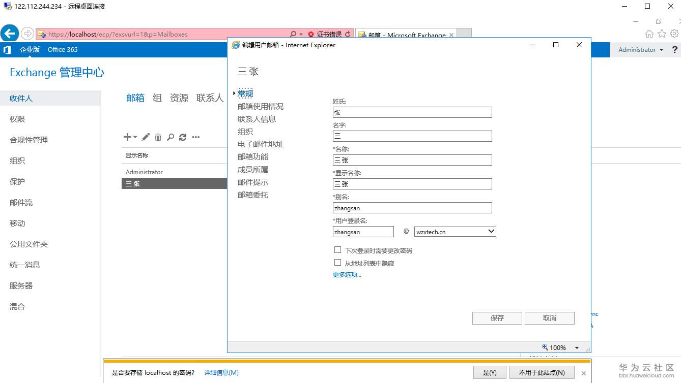Click the add new mailbox plus icon
The width and height of the screenshot is (681, 383).
(127, 137)
